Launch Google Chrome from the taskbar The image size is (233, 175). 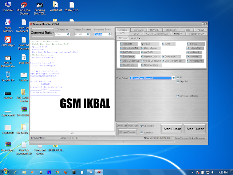[58, 172]
